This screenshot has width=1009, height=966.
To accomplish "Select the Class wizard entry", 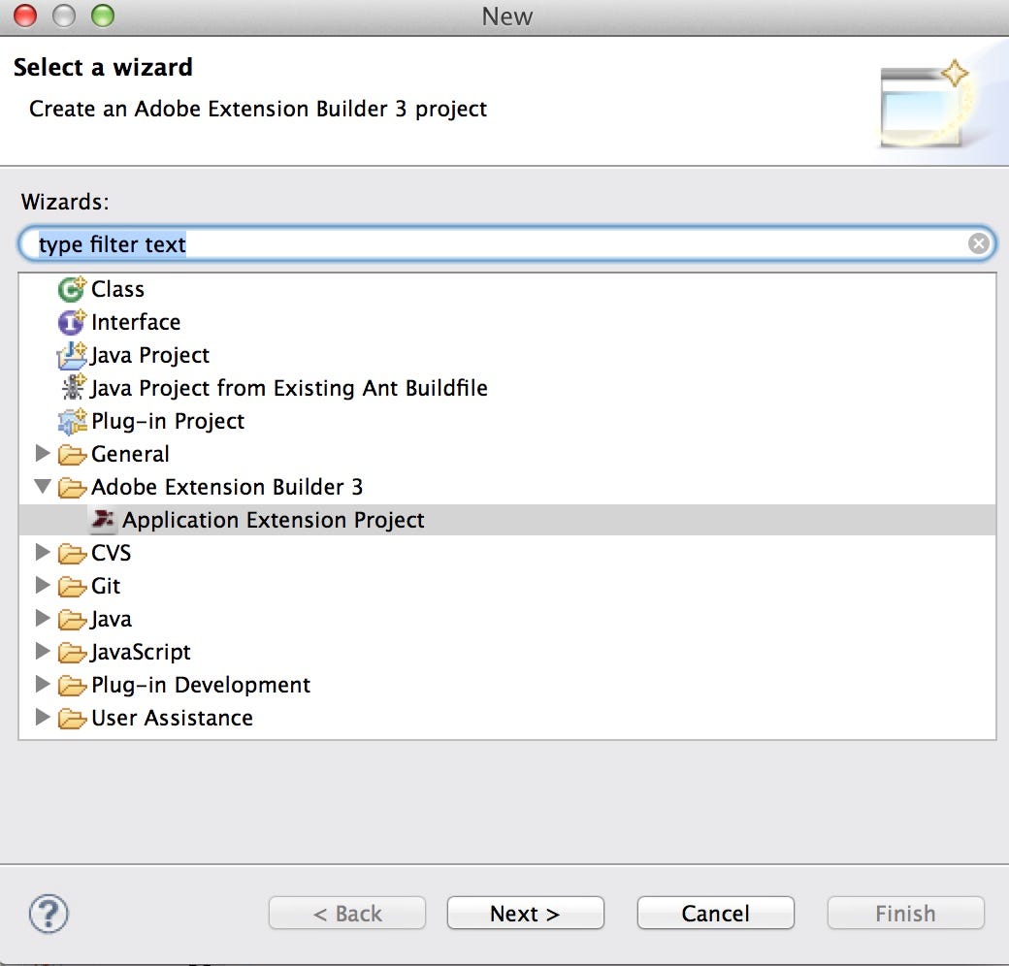I will 117,289.
